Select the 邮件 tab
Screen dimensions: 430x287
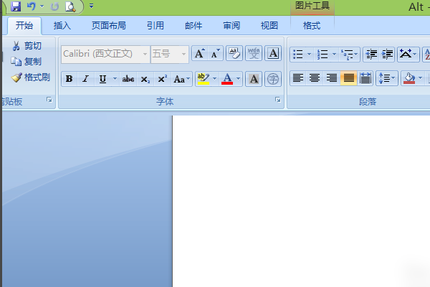(x=193, y=26)
